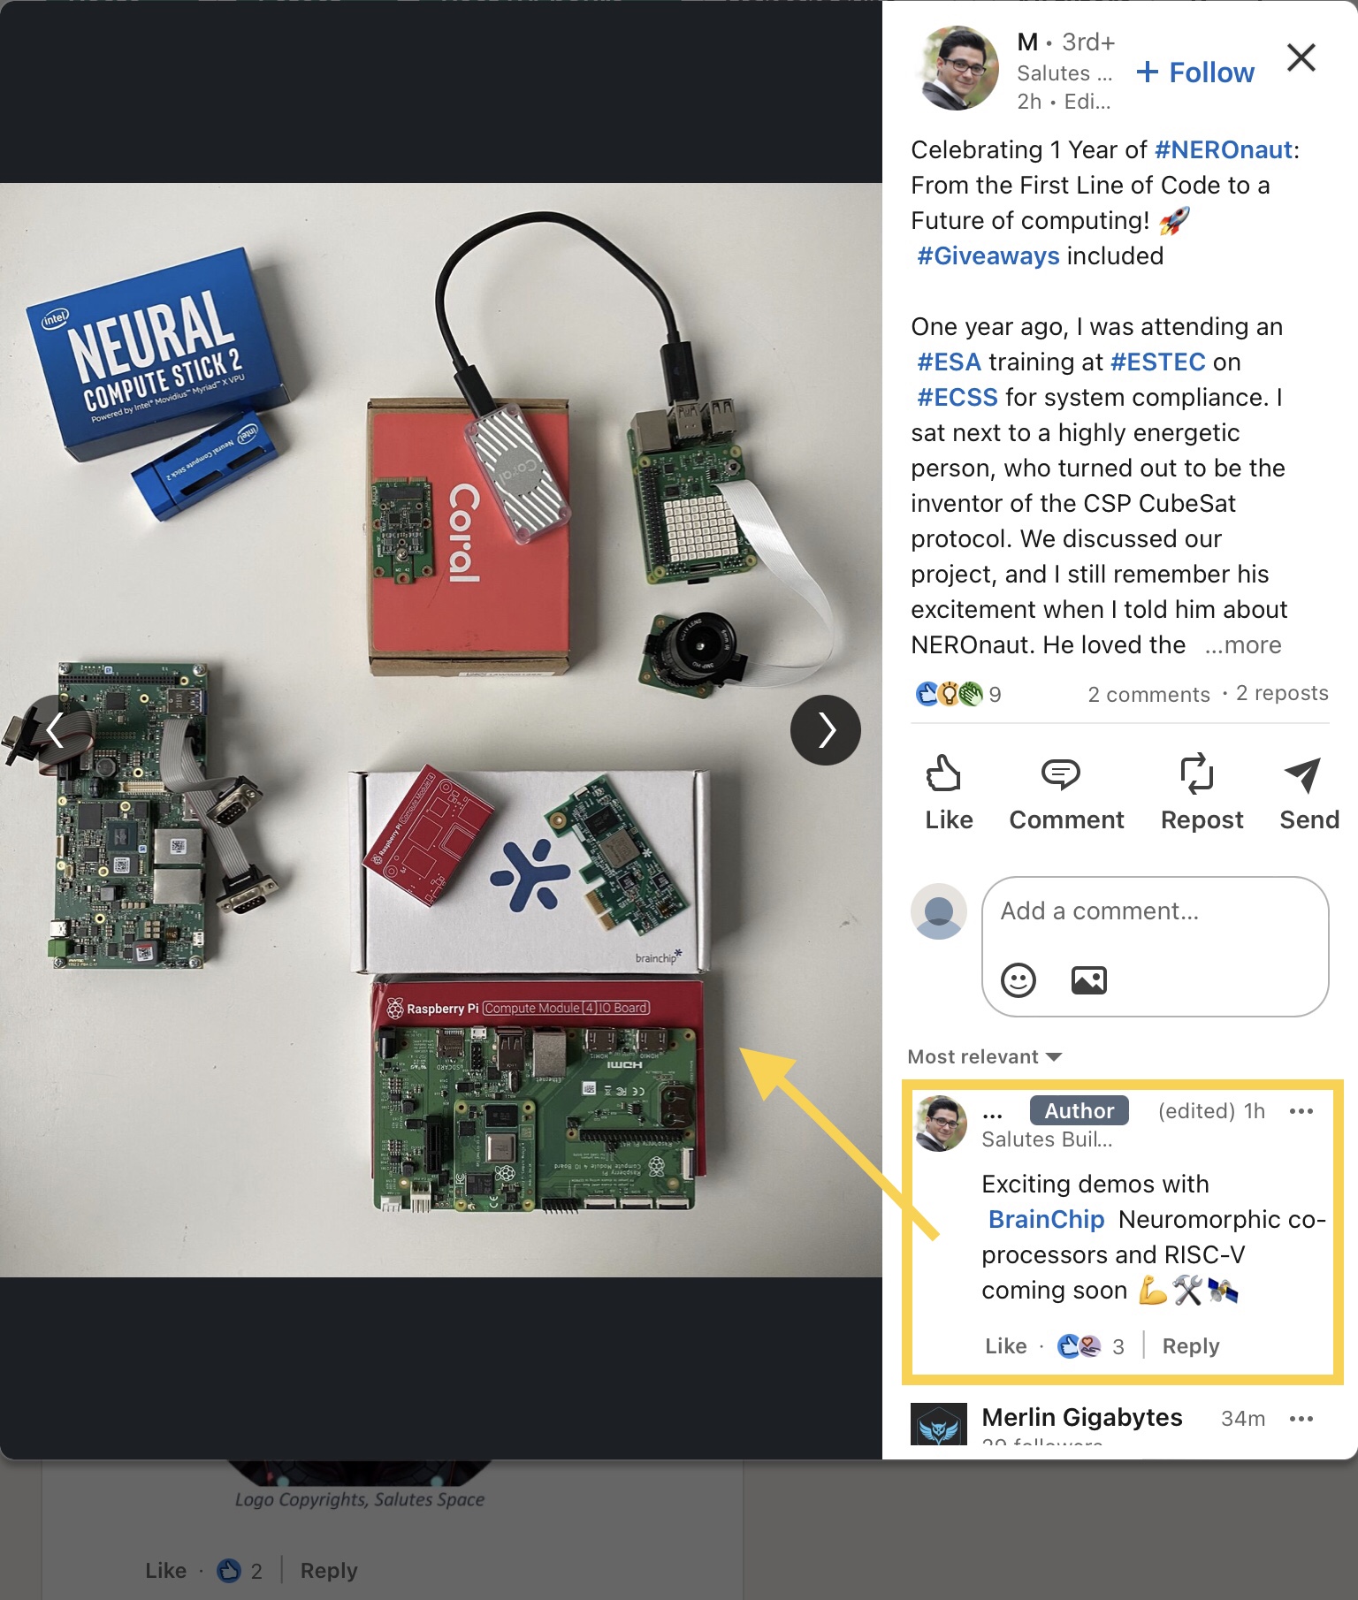This screenshot has width=1358, height=1600.
Task: Close the image viewer with the X
Action: pyautogui.click(x=1301, y=58)
